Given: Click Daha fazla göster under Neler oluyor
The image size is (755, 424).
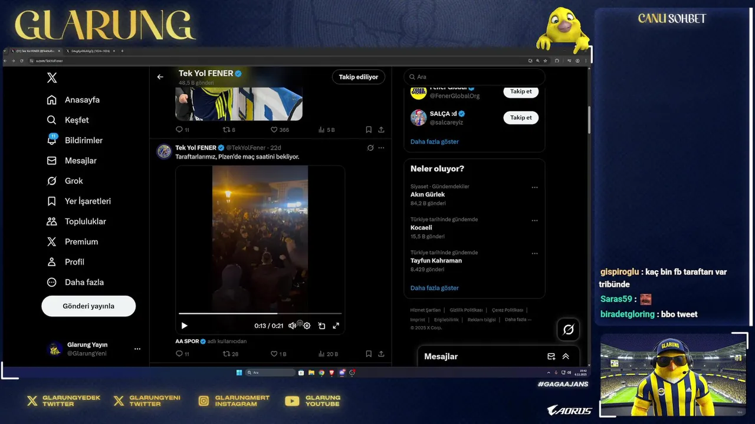Looking at the screenshot, I should click(x=434, y=288).
